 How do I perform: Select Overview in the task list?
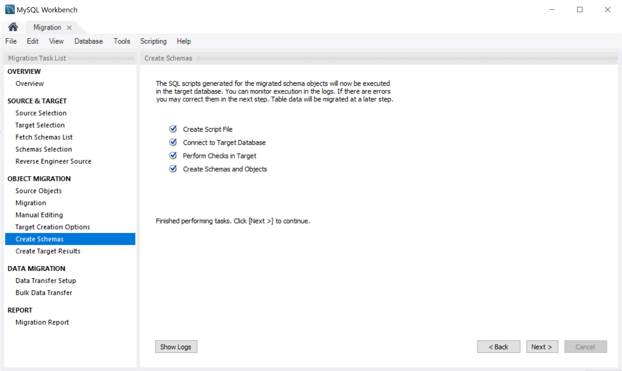(30, 83)
